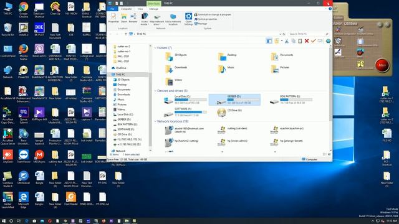This screenshot has width=399, height=224.
Task: Click the address bar refresh button
Action: tap(284, 34)
